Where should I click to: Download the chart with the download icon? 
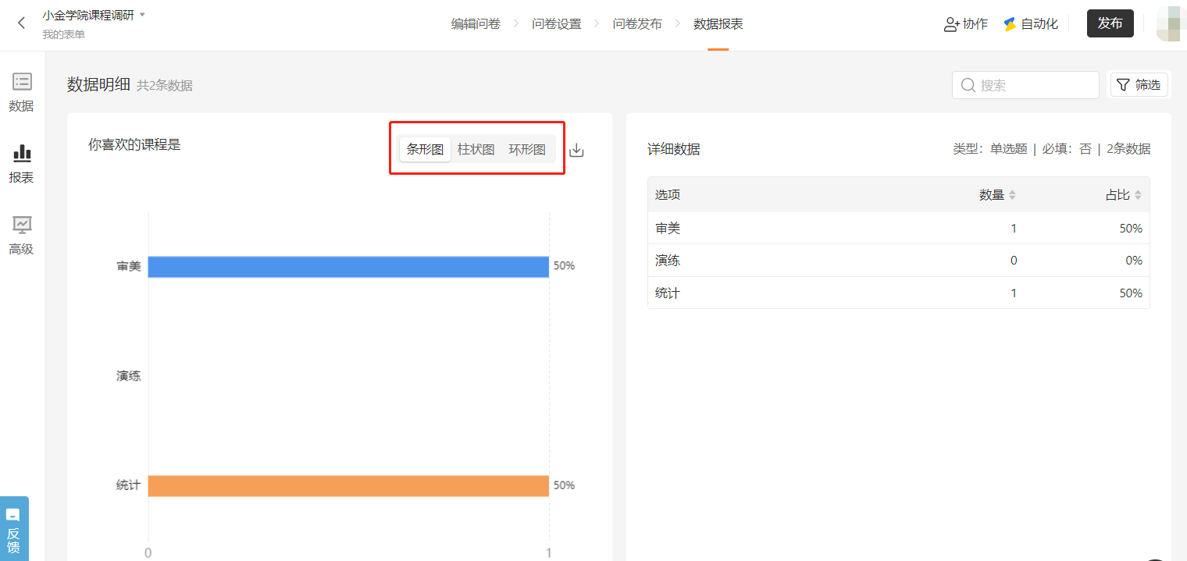(576, 150)
